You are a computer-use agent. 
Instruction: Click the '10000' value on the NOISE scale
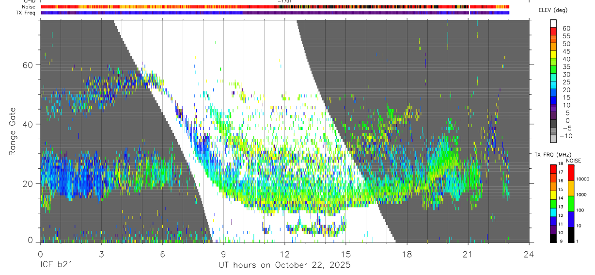pos(582,179)
